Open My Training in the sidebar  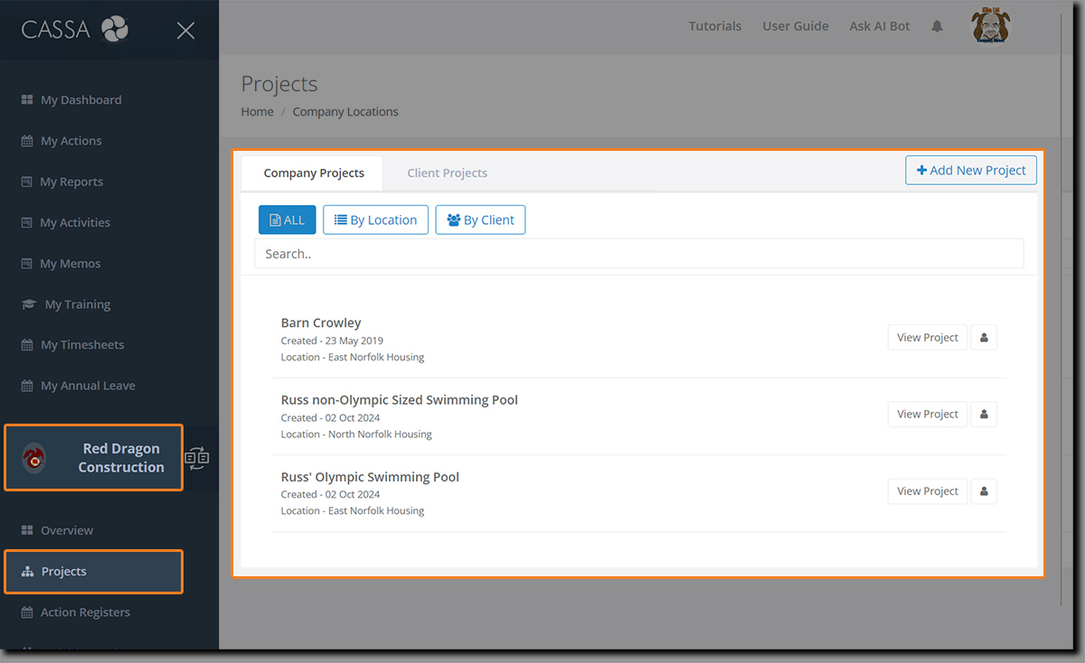(77, 304)
